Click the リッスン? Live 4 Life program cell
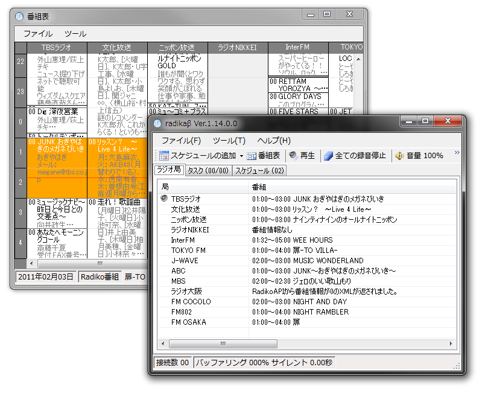The width and height of the screenshot is (488, 393). (118, 168)
